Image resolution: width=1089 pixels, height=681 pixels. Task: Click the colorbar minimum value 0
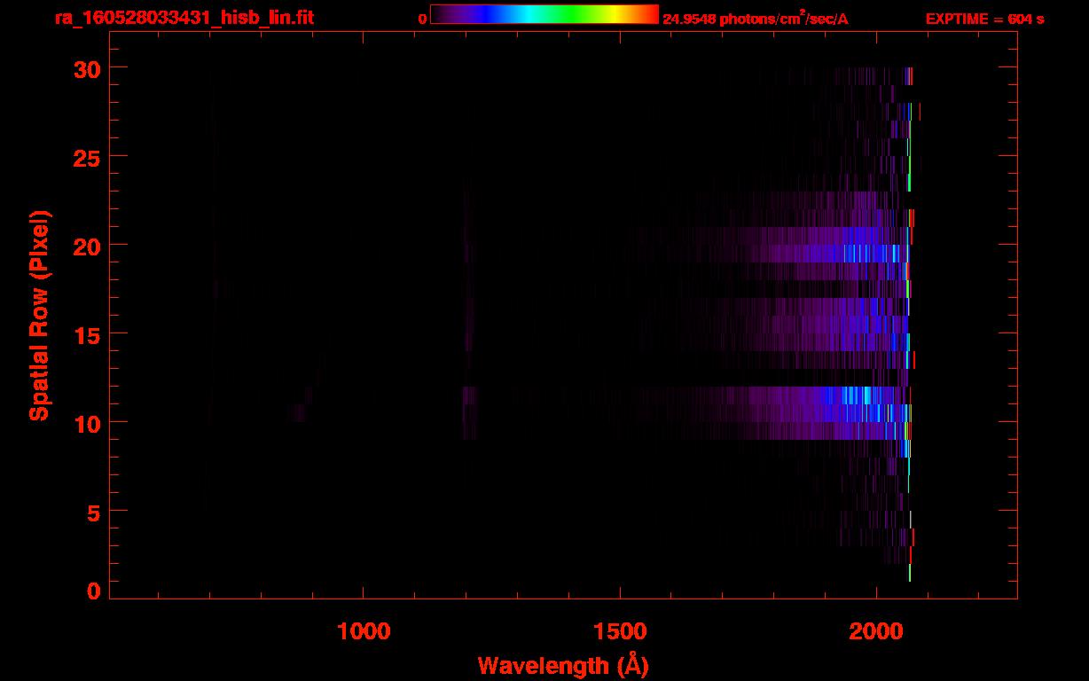[423, 19]
